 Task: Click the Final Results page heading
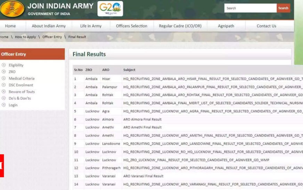(89, 54)
